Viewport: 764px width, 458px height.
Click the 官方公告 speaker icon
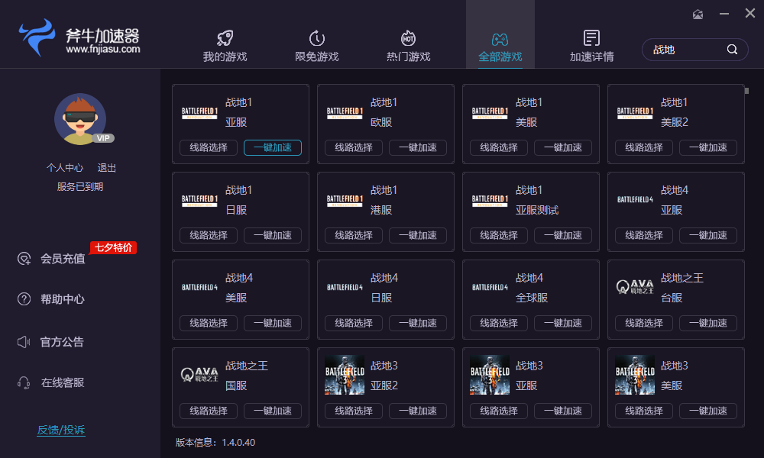click(24, 342)
